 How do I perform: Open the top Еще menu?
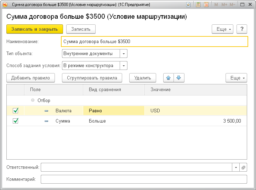tap(222, 29)
